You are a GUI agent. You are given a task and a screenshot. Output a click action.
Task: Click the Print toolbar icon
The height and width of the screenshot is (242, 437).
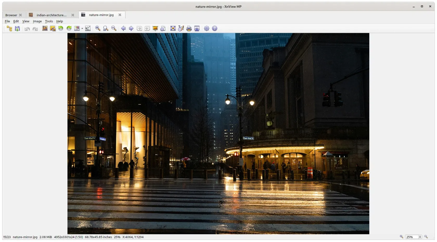click(x=189, y=29)
